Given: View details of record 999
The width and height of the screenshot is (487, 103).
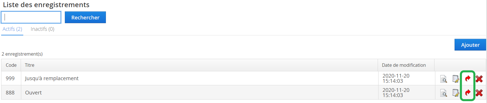Looking at the screenshot, I should [x=444, y=79].
